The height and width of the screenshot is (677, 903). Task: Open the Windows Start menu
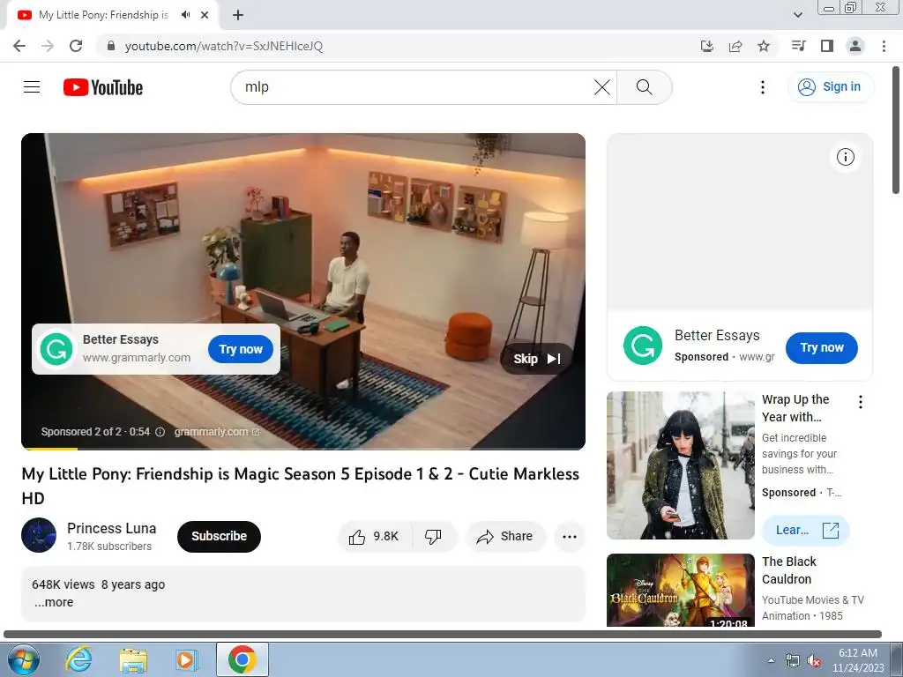(23, 659)
